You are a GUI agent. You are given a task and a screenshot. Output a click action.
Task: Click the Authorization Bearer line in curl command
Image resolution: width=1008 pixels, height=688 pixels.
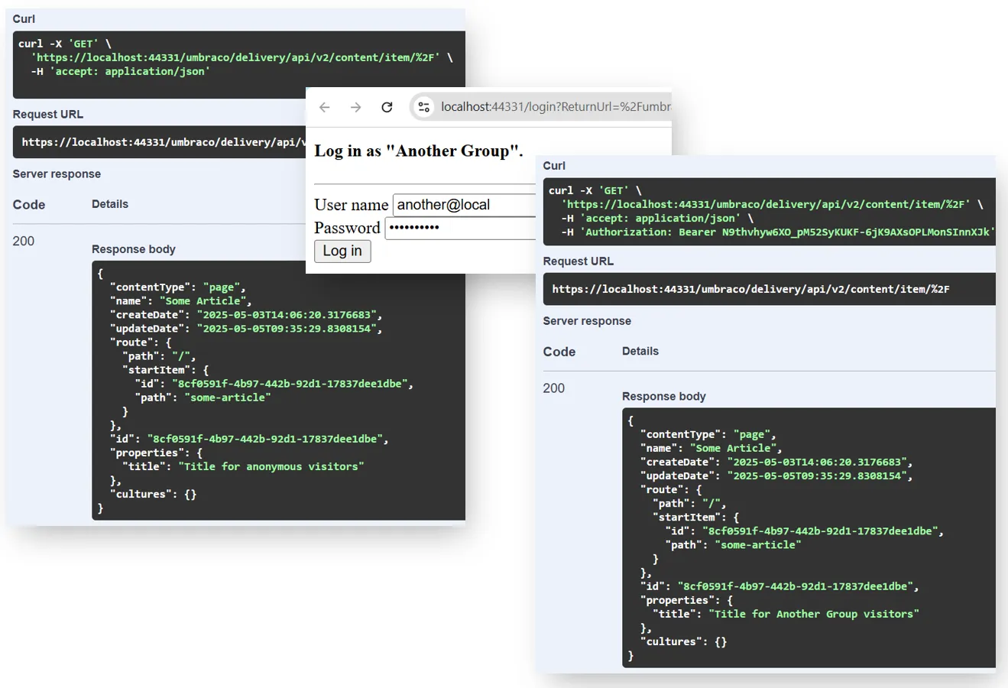pyautogui.click(x=776, y=232)
